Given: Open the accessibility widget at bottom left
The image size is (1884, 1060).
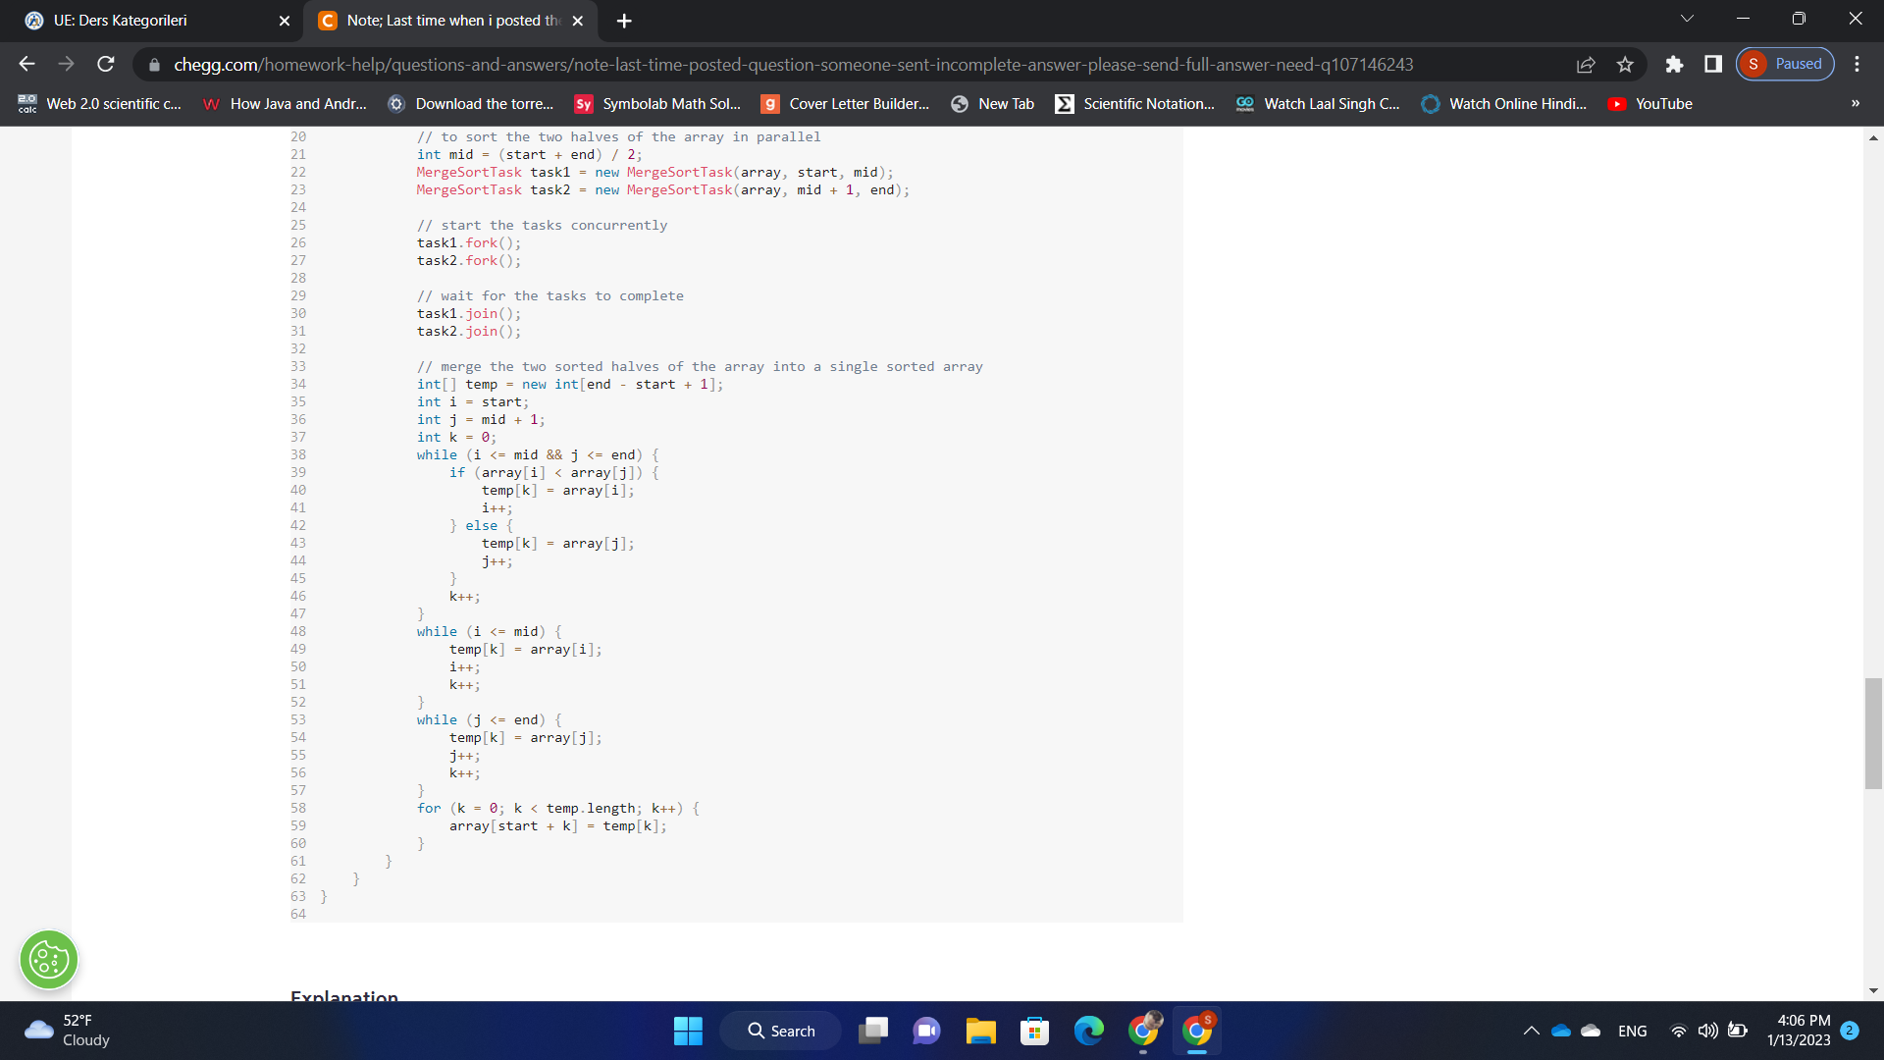Looking at the screenshot, I should click(x=49, y=960).
